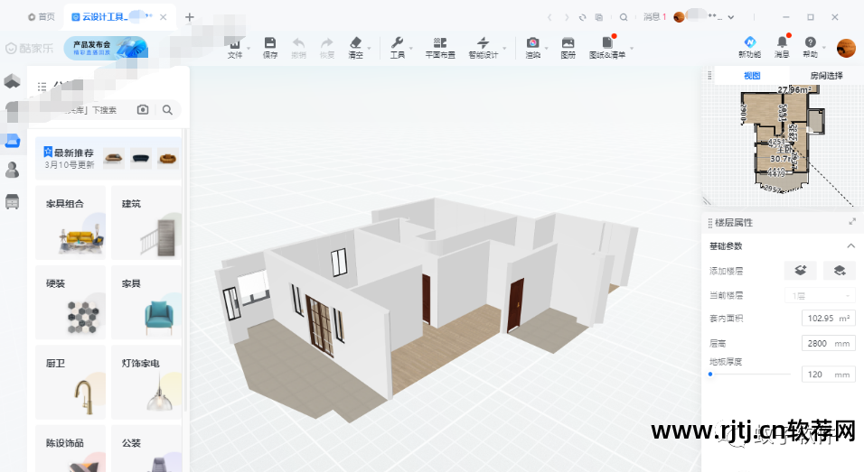Open the 建筑 category card

[146, 223]
